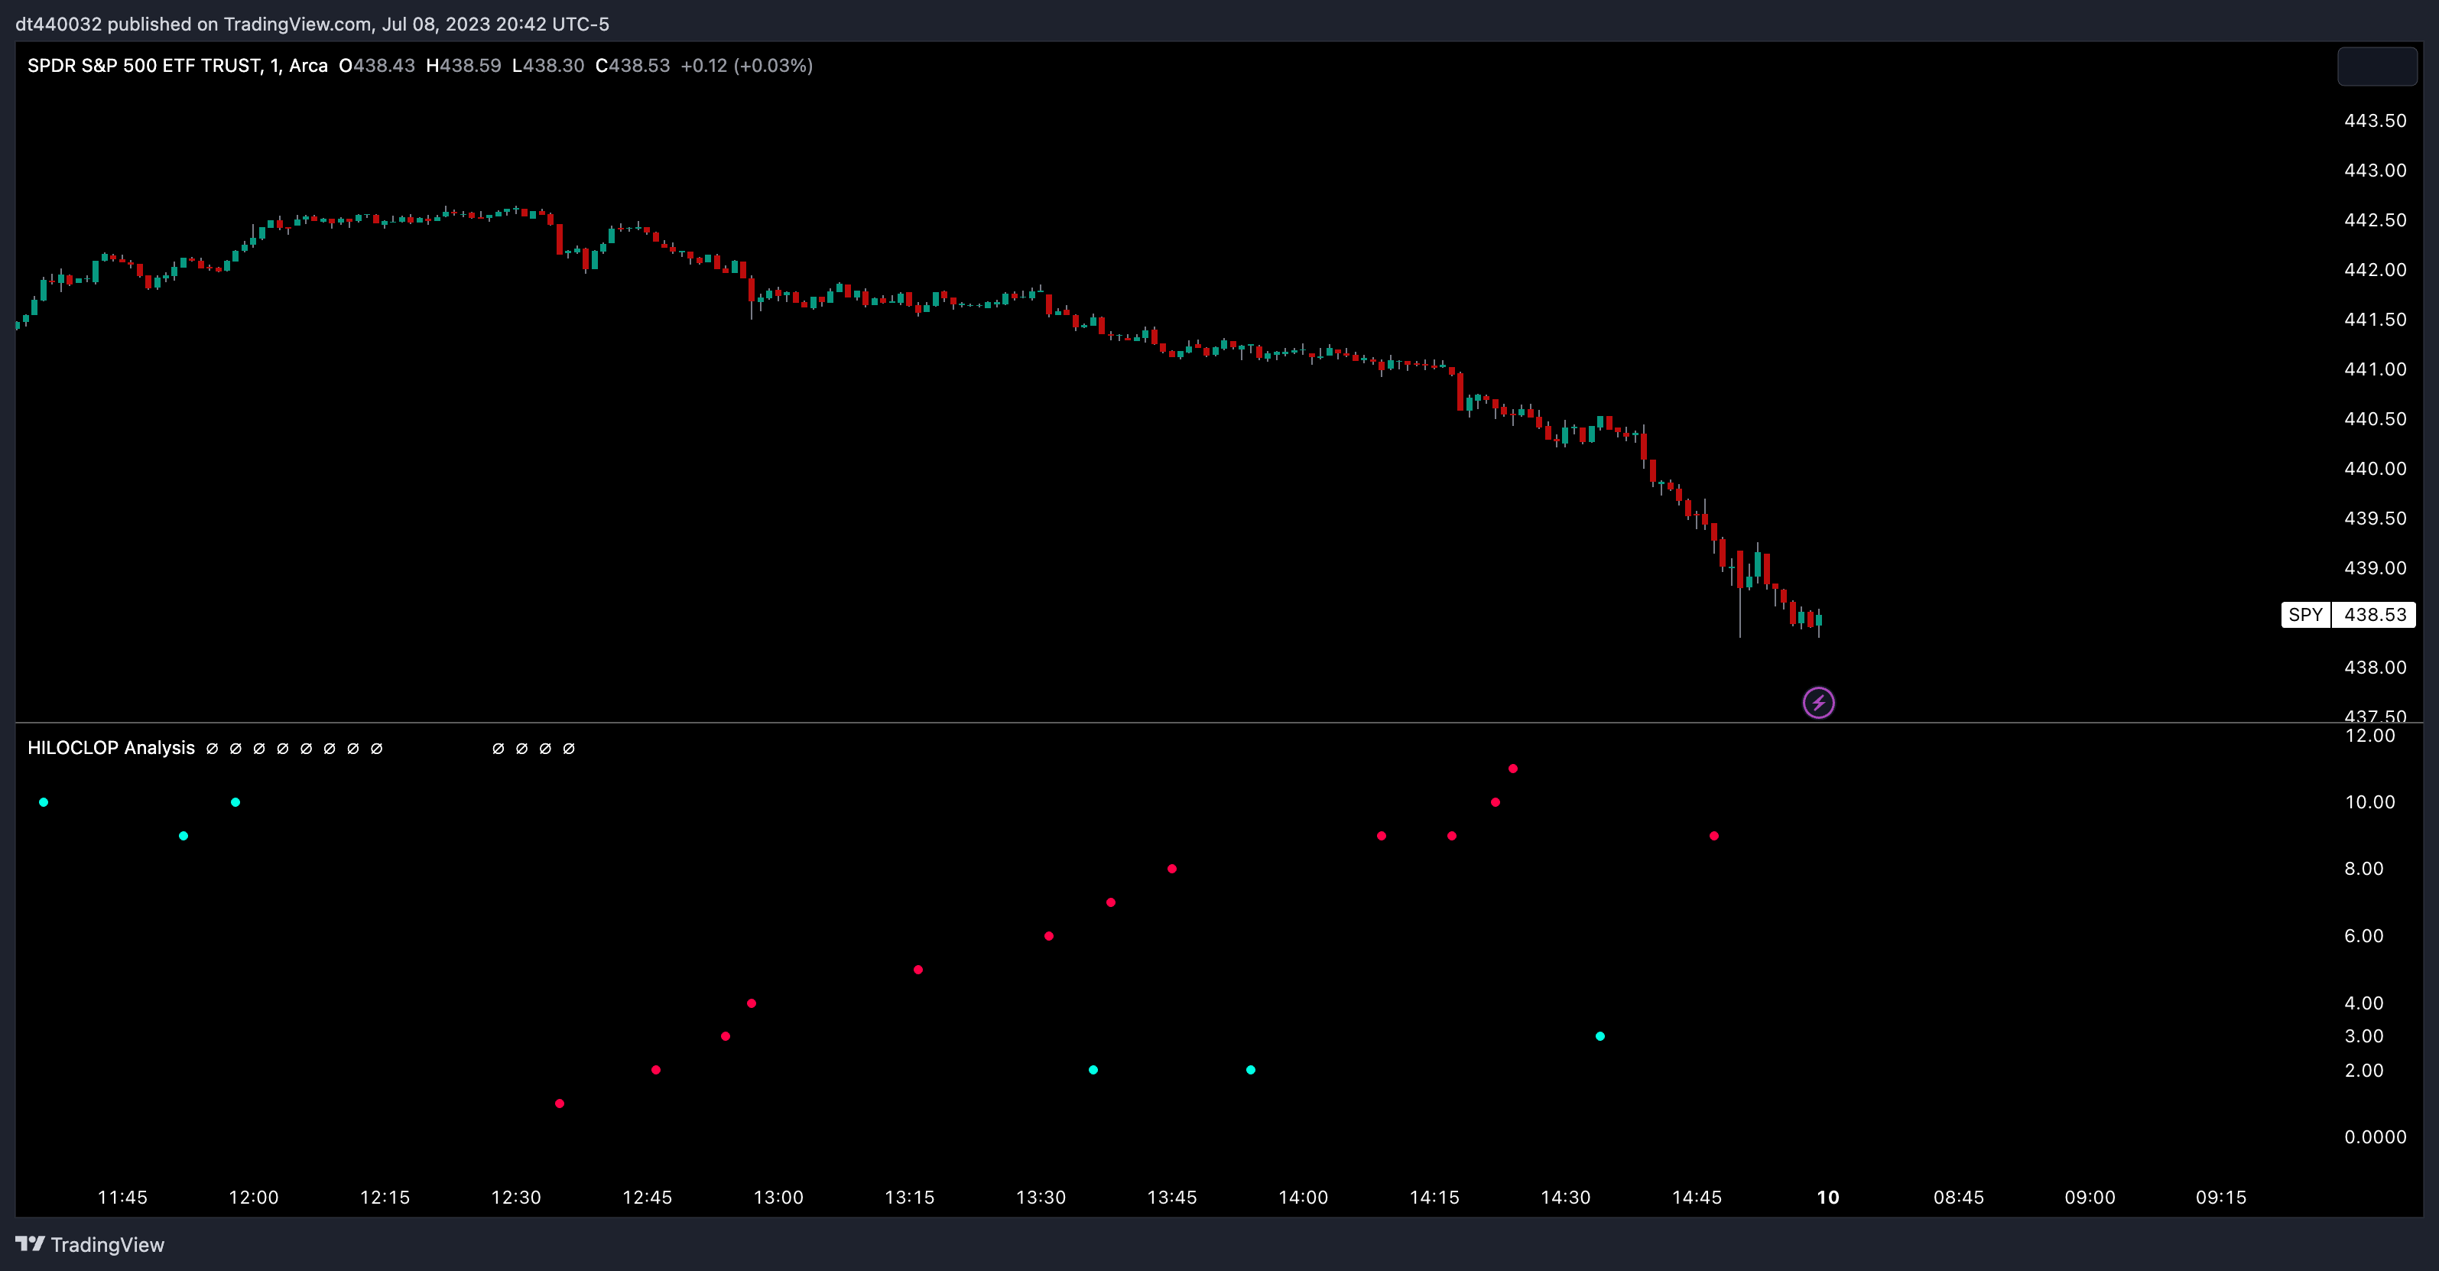Viewport: 2439px width, 1271px height.
Task: Click the 440.50 price axis label
Action: [x=2375, y=418]
